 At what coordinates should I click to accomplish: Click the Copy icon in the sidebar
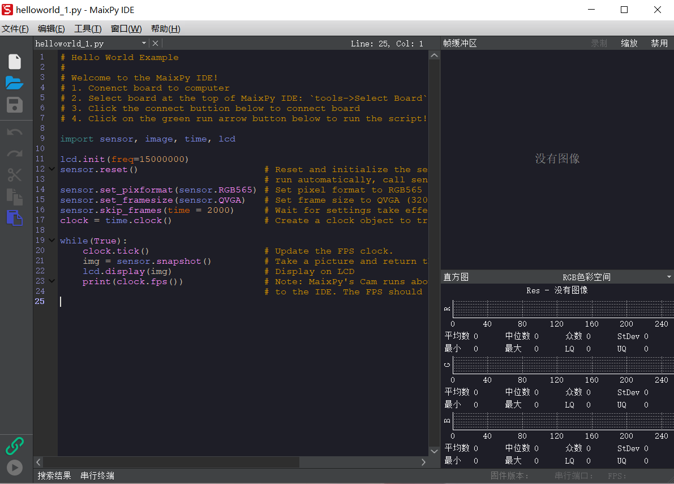[15, 197]
